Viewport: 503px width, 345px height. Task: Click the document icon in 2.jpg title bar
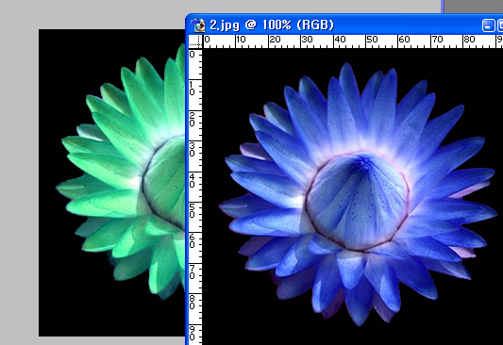click(x=198, y=25)
